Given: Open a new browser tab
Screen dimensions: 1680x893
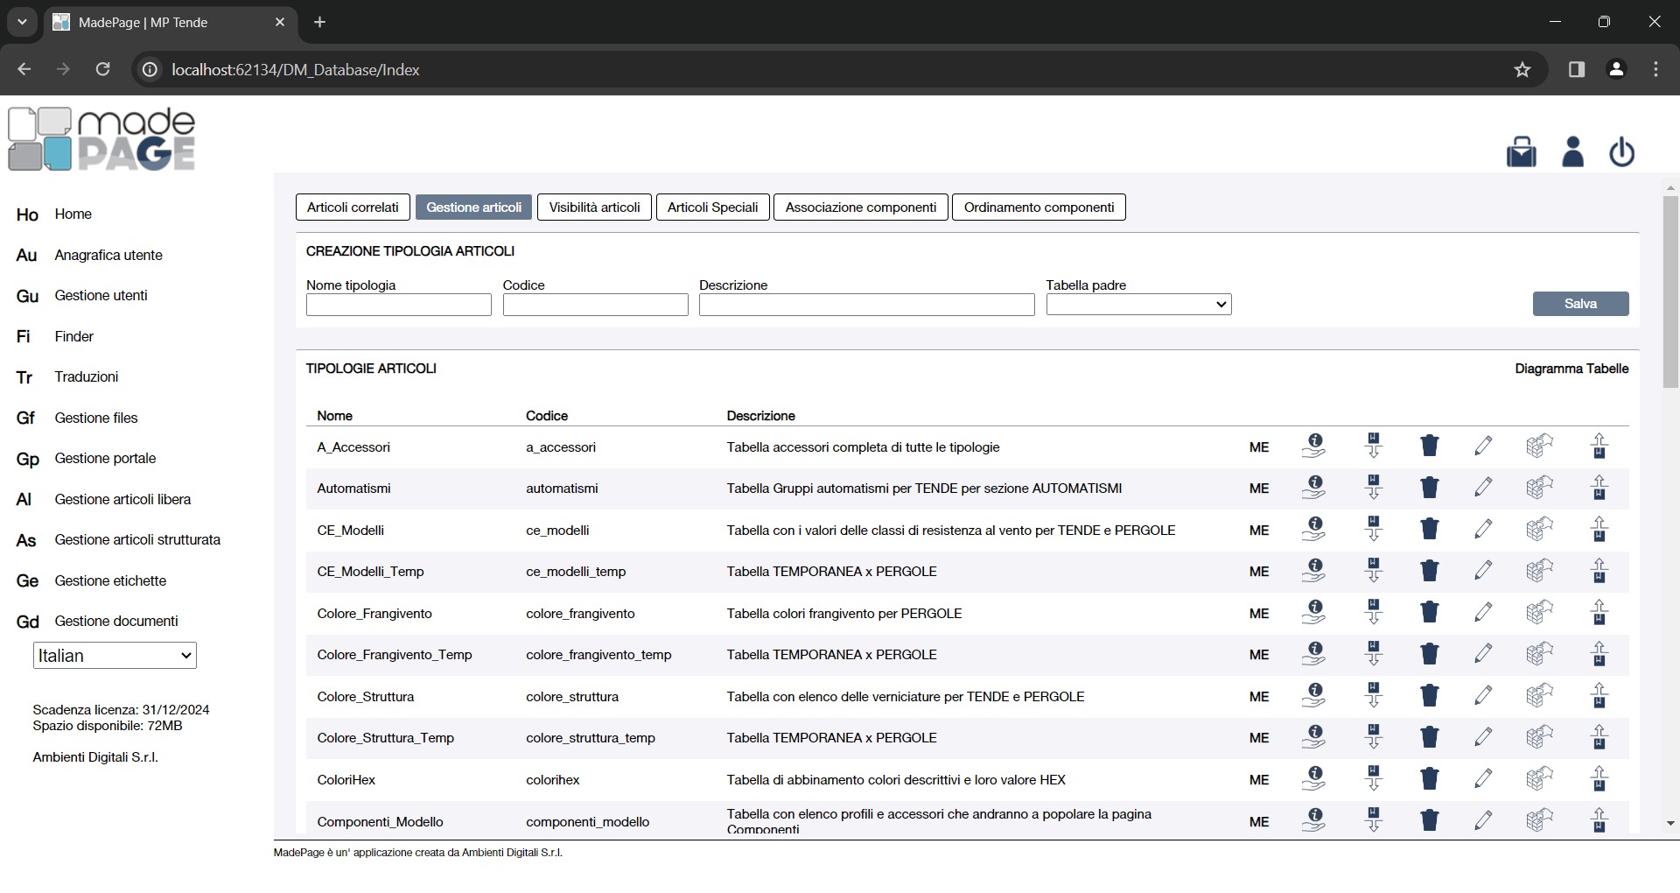Looking at the screenshot, I should coord(319,22).
